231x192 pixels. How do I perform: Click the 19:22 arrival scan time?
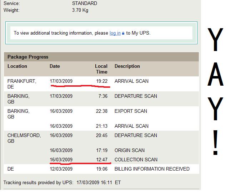point(102,81)
